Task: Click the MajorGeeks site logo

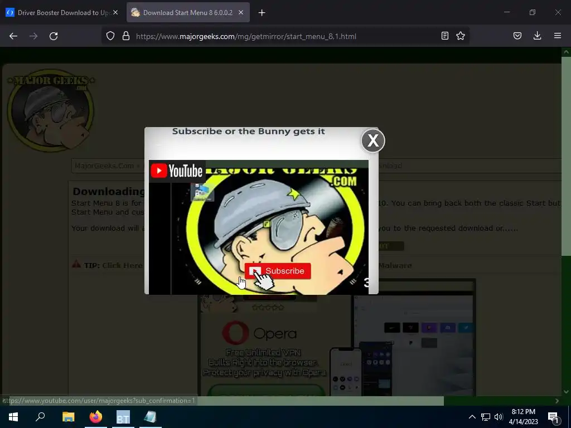Action: [51, 110]
